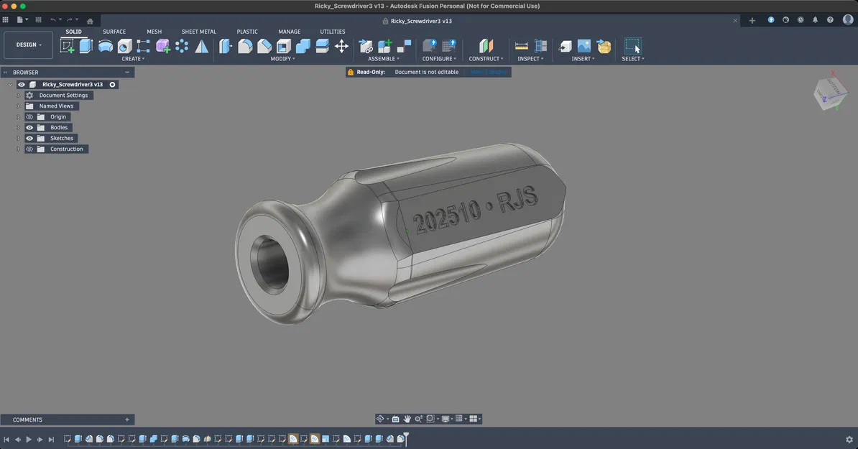This screenshot has height=449, width=858.
Task: Switch to the MANAGE tab
Action: coord(289,32)
